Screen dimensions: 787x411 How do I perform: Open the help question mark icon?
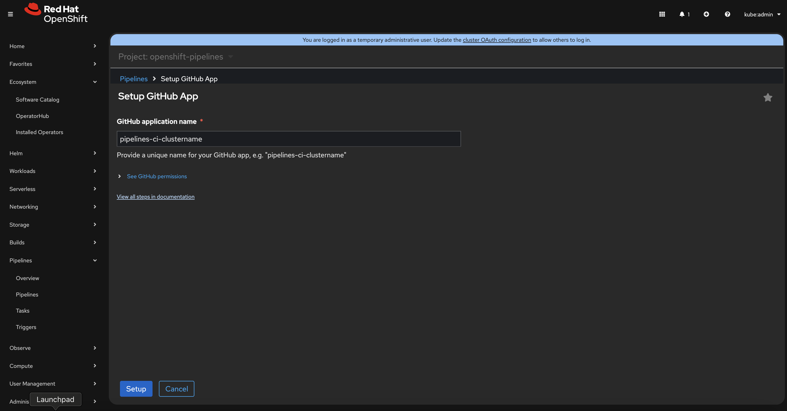point(727,14)
